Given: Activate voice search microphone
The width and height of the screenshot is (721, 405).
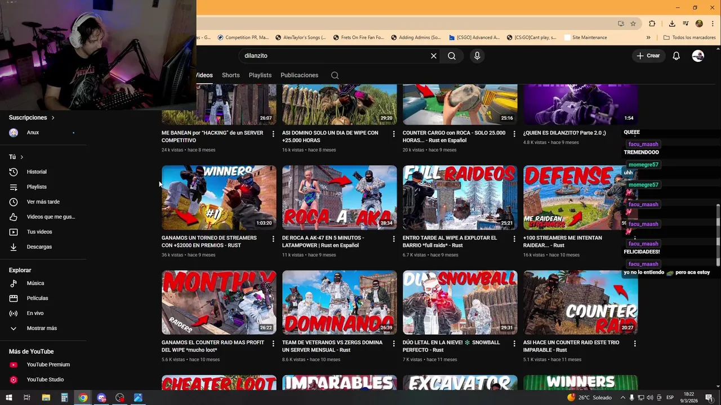Looking at the screenshot, I should pyautogui.click(x=477, y=56).
